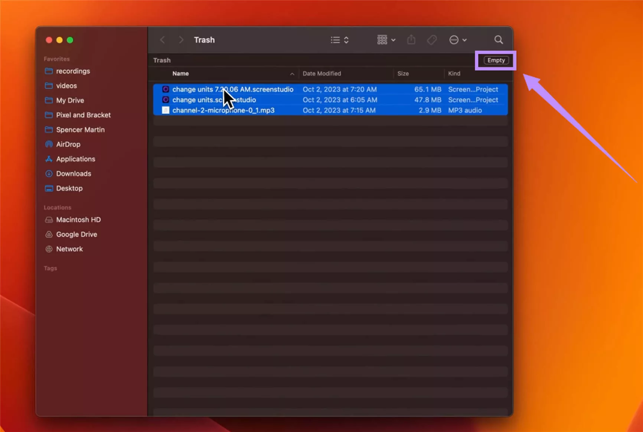The height and width of the screenshot is (432, 643).
Task: Click the search magnifier icon
Action: 498,39
